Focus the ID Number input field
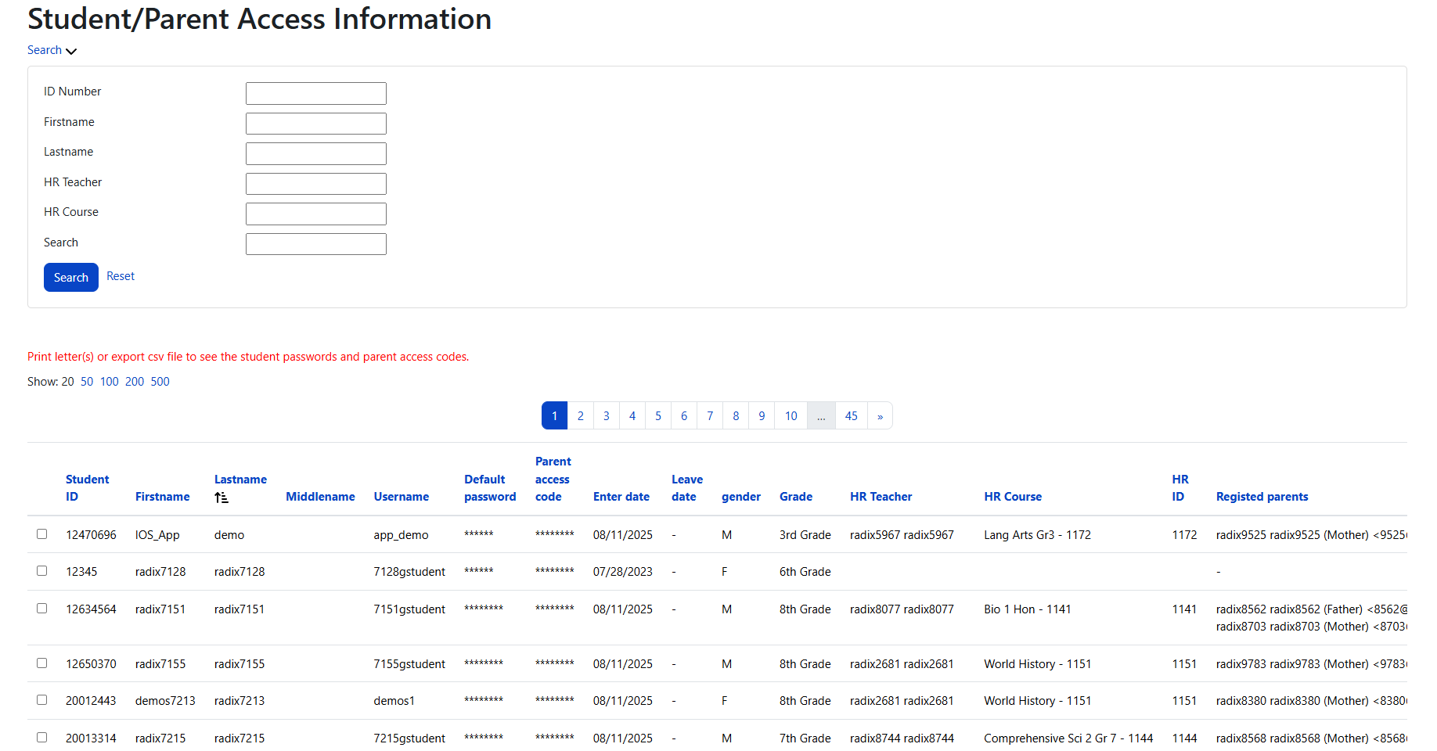This screenshot has height=751, width=1437. (x=315, y=93)
